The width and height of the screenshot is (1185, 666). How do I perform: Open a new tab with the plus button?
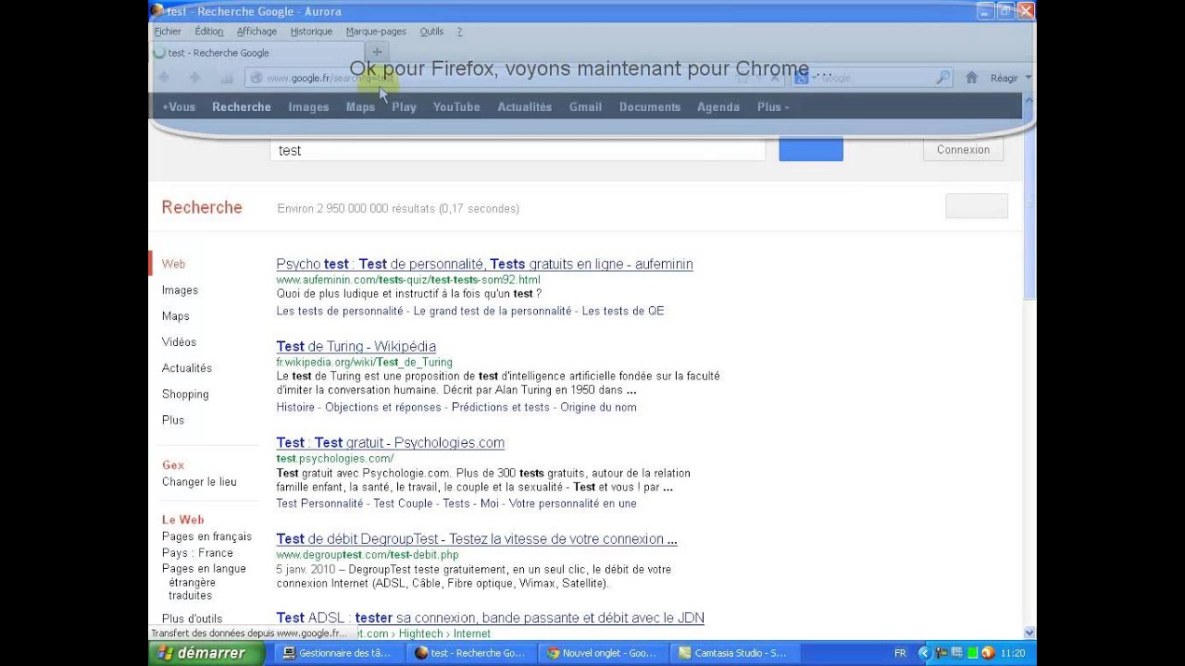point(377,52)
